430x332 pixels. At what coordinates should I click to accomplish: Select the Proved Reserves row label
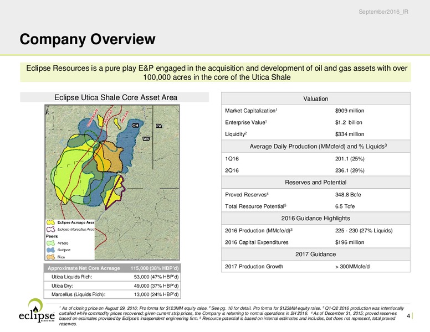247,194
